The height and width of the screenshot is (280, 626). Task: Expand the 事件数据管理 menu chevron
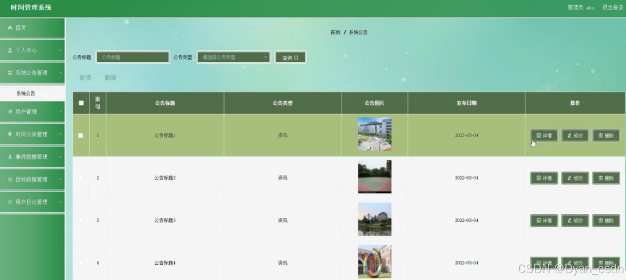(61, 157)
